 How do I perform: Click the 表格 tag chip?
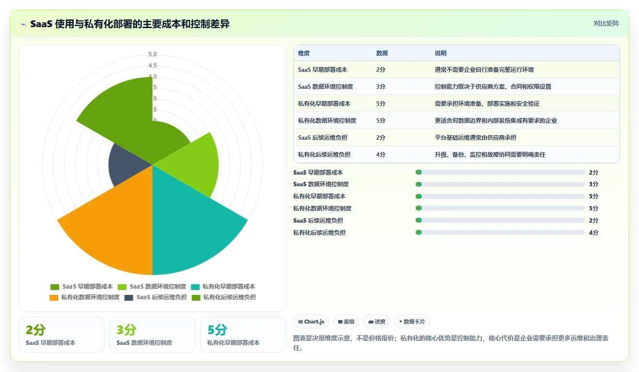pyautogui.click(x=346, y=322)
